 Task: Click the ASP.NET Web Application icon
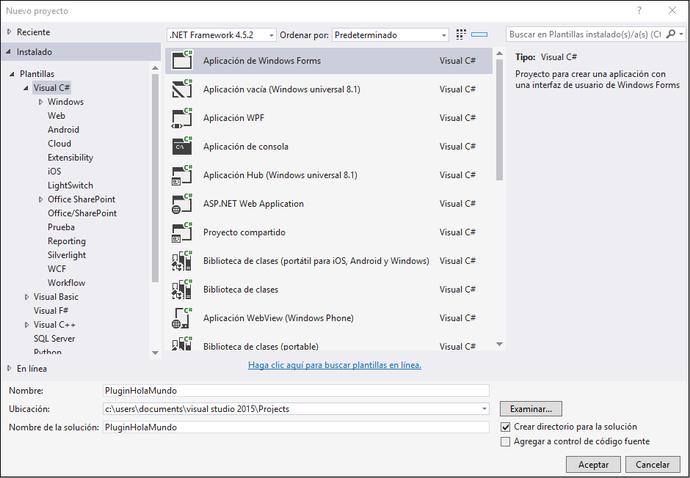(x=181, y=204)
